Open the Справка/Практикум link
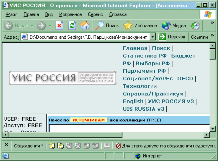 pyautogui.click(x=153, y=94)
